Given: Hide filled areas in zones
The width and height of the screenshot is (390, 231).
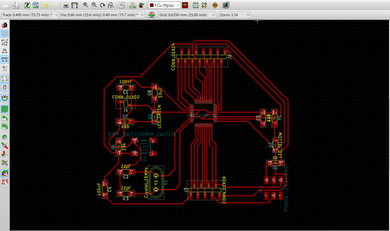Looking at the screenshot, I should point(4,118).
